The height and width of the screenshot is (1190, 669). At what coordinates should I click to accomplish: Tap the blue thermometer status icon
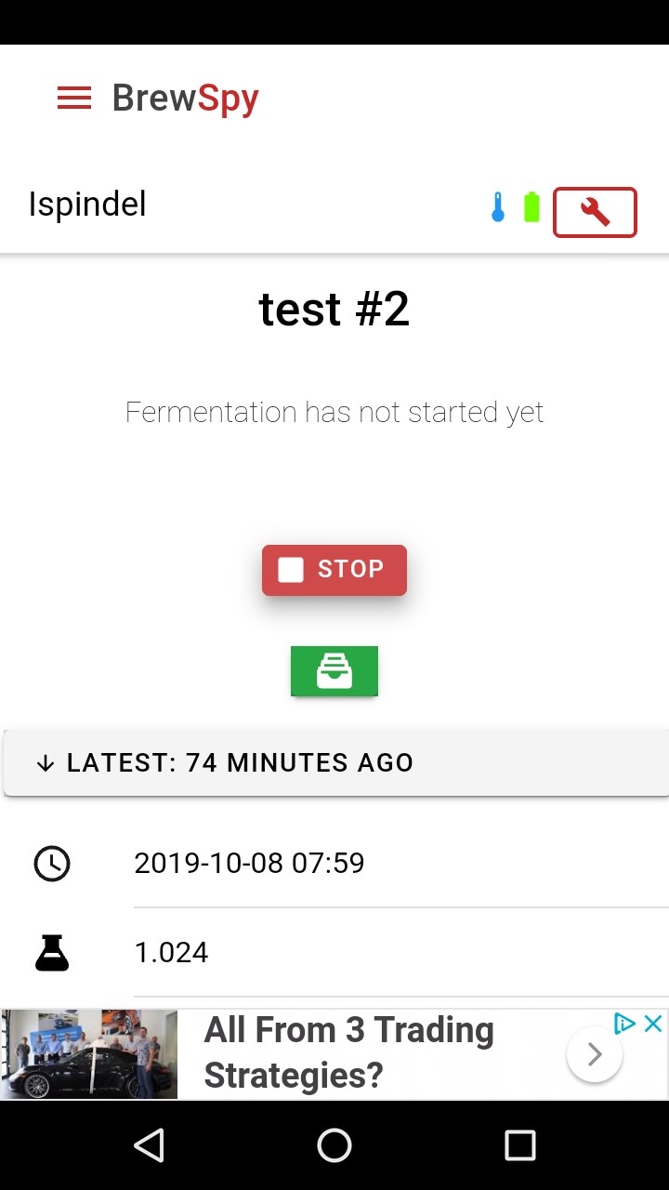pos(498,206)
